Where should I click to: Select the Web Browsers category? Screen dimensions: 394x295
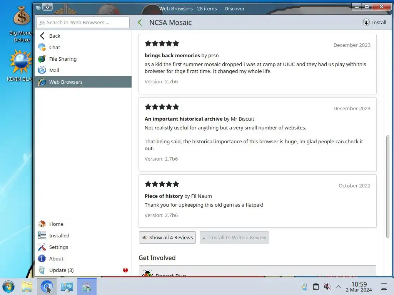pyautogui.click(x=83, y=82)
